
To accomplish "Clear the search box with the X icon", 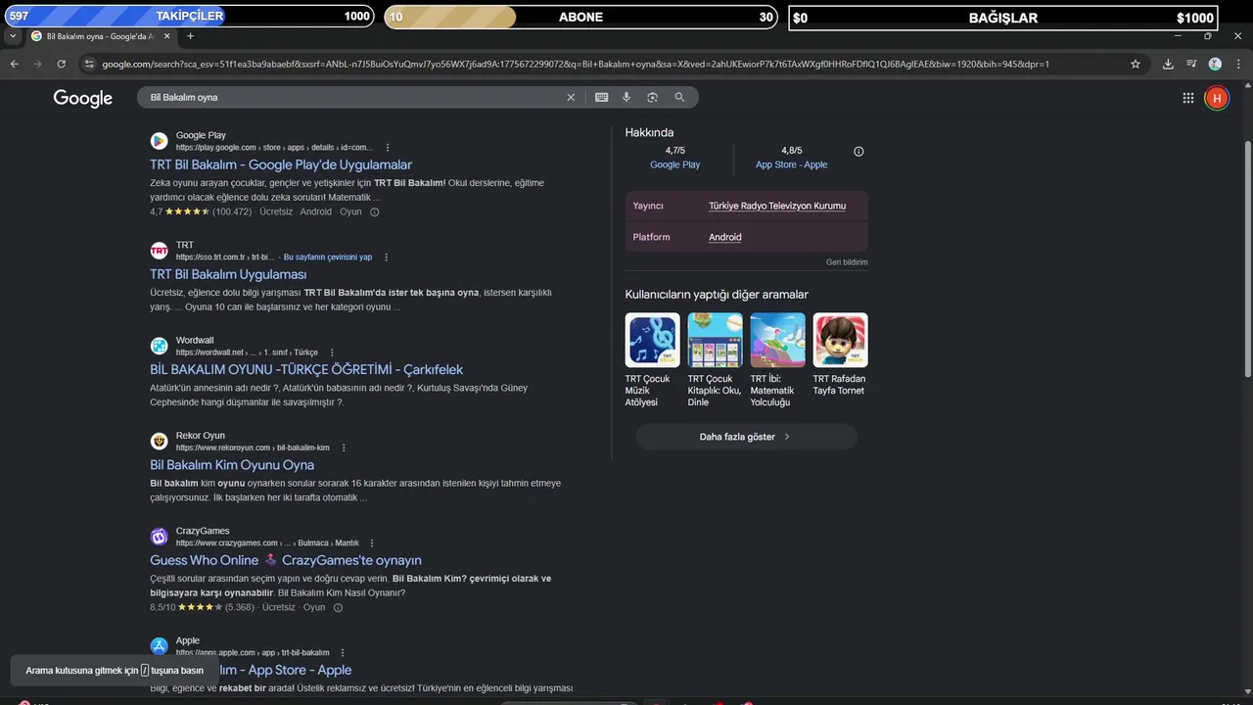I will [571, 97].
